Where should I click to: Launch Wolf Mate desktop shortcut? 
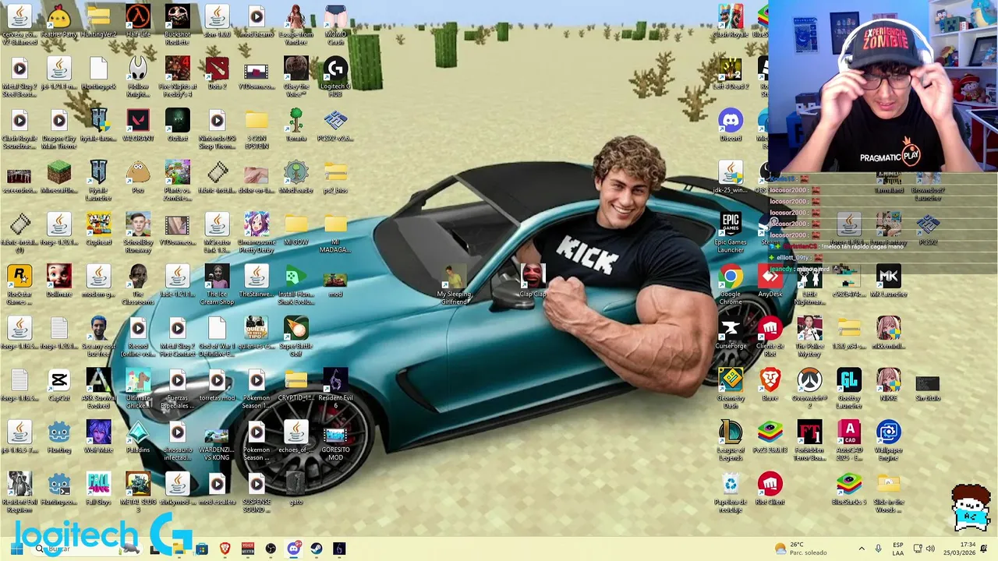pyautogui.click(x=98, y=438)
